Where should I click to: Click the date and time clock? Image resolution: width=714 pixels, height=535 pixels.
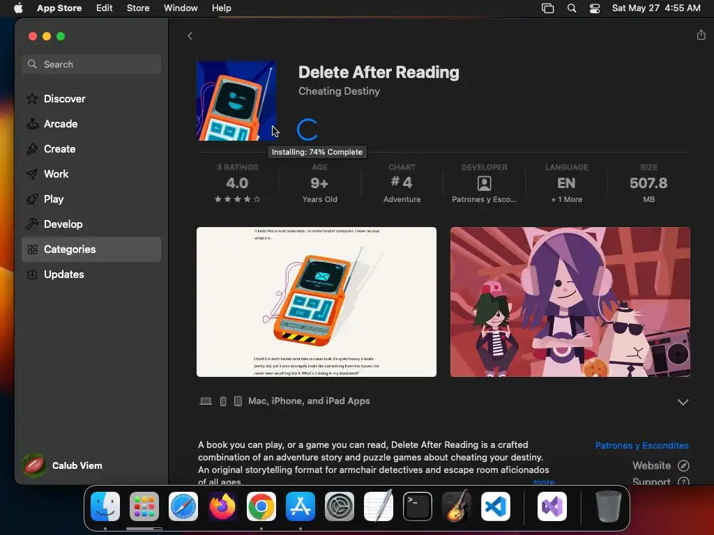pyautogui.click(x=656, y=8)
